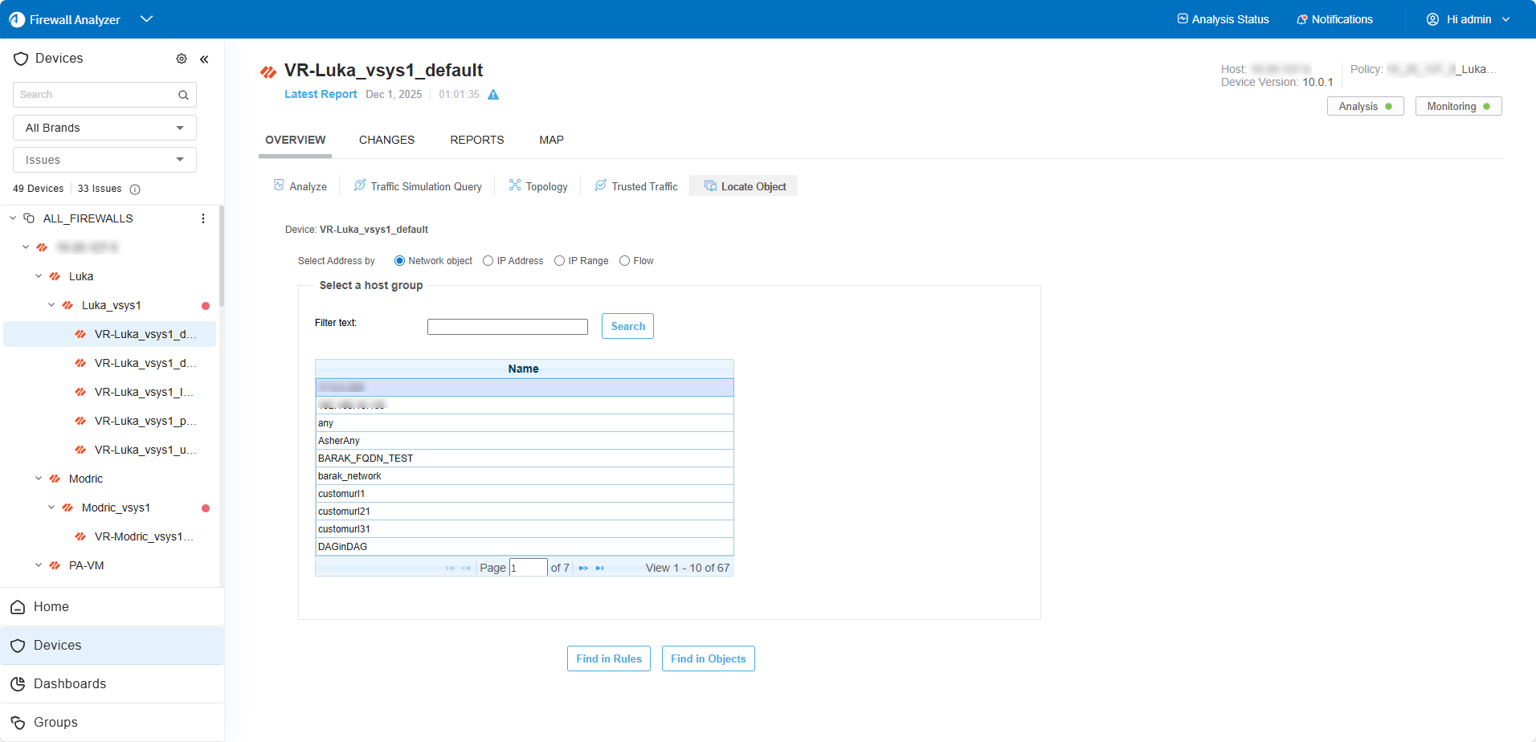This screenshot has height=742, width=1536.
Task: Collapse the Modric tree node
Action: 39,479
